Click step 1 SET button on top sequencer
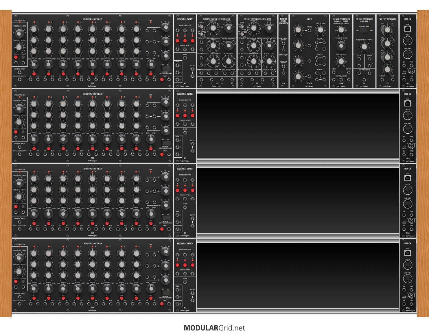Viewport: 429px width, 334px height. click(x=34, y=74)
